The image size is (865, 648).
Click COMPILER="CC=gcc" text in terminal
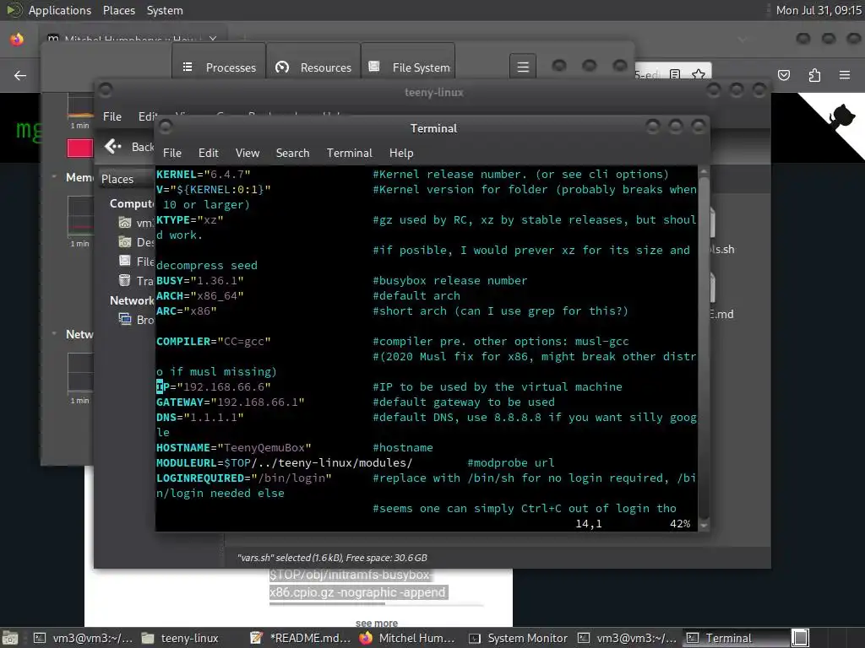pos(214,341)
